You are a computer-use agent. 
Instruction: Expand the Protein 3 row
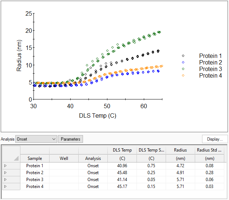click(5, 180)
